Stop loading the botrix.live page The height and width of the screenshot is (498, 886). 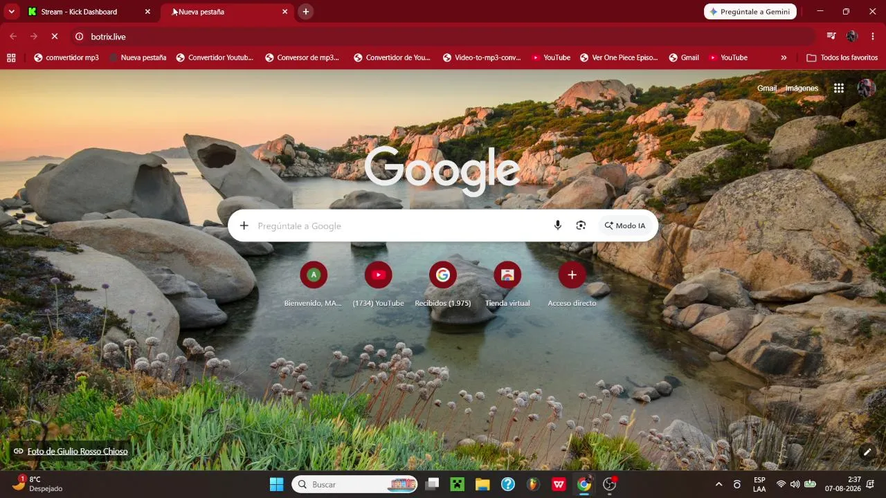pyautogui.click(x=55, y=37)
